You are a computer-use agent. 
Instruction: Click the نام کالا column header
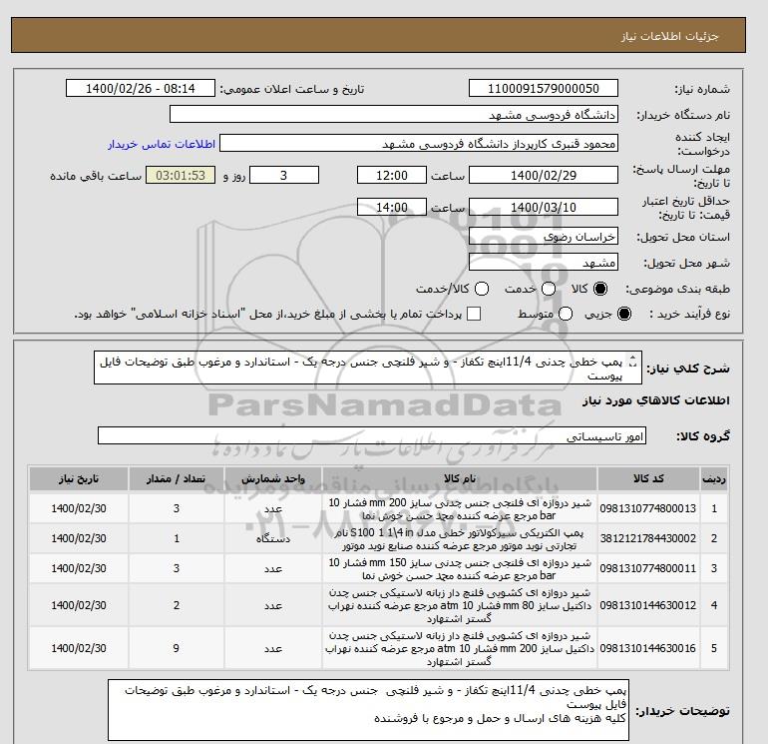(x=460, y=478)
